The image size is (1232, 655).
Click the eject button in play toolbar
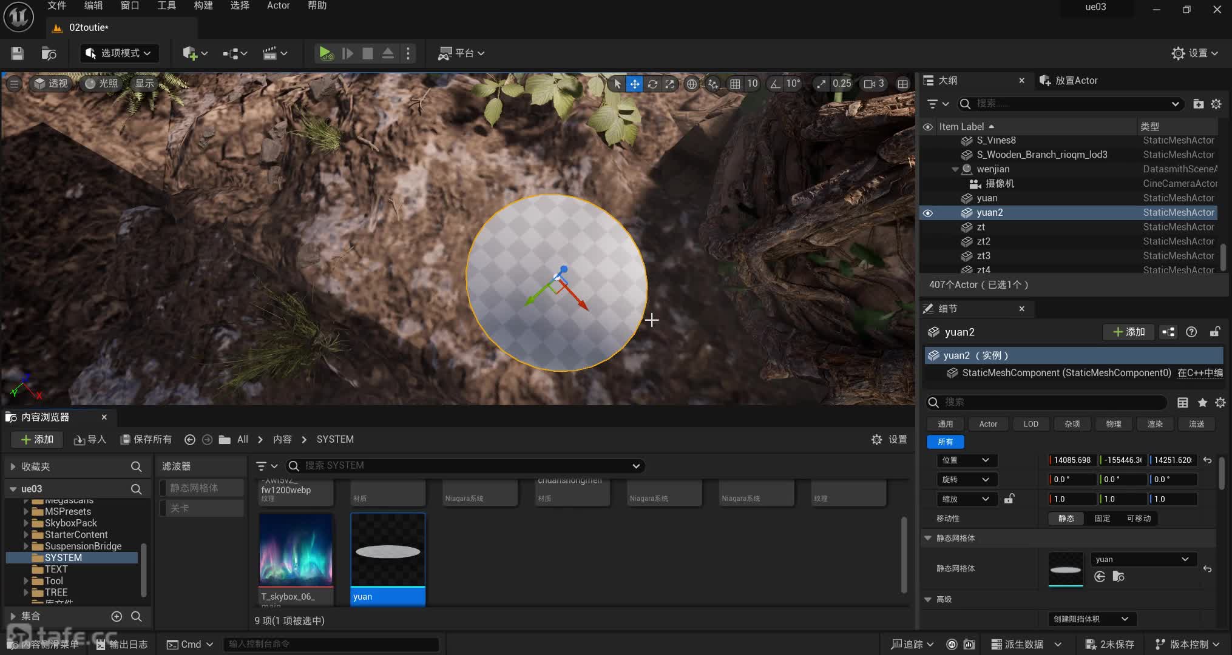tap(388, 53)
